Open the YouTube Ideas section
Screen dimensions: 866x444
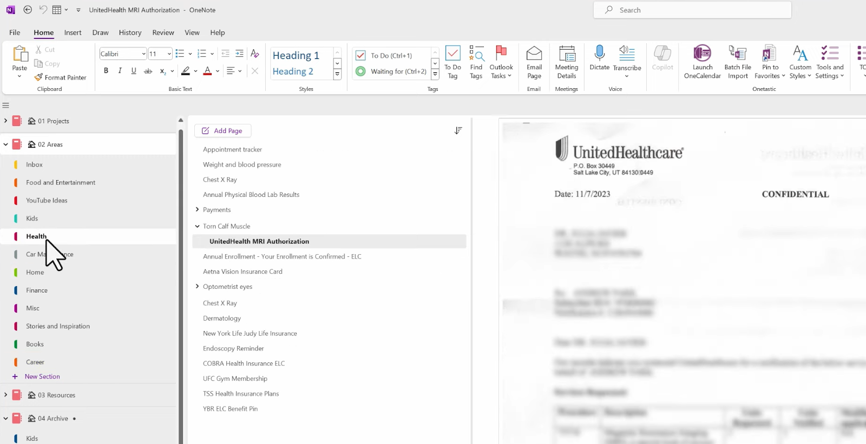coord(47,200)
